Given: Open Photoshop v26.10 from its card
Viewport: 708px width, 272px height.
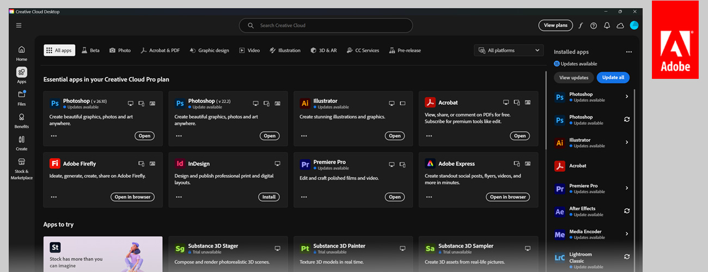Looking at the screenshot, I should click(x=144, y=136).
